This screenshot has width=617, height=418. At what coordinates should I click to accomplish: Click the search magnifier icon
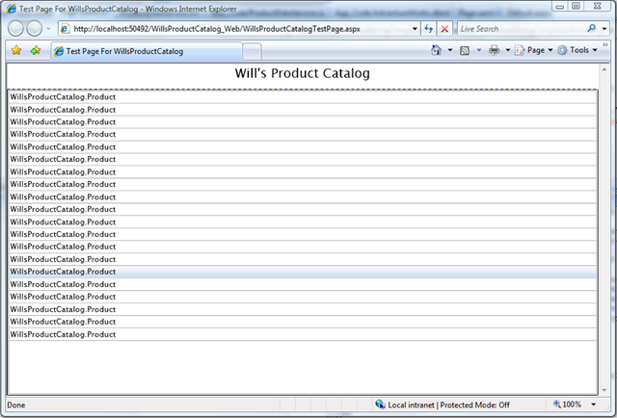pos(591,29)
